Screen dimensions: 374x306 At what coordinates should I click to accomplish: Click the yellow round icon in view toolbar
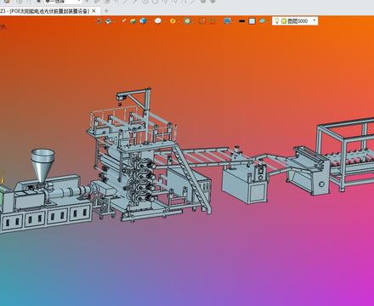pos(173,21)
